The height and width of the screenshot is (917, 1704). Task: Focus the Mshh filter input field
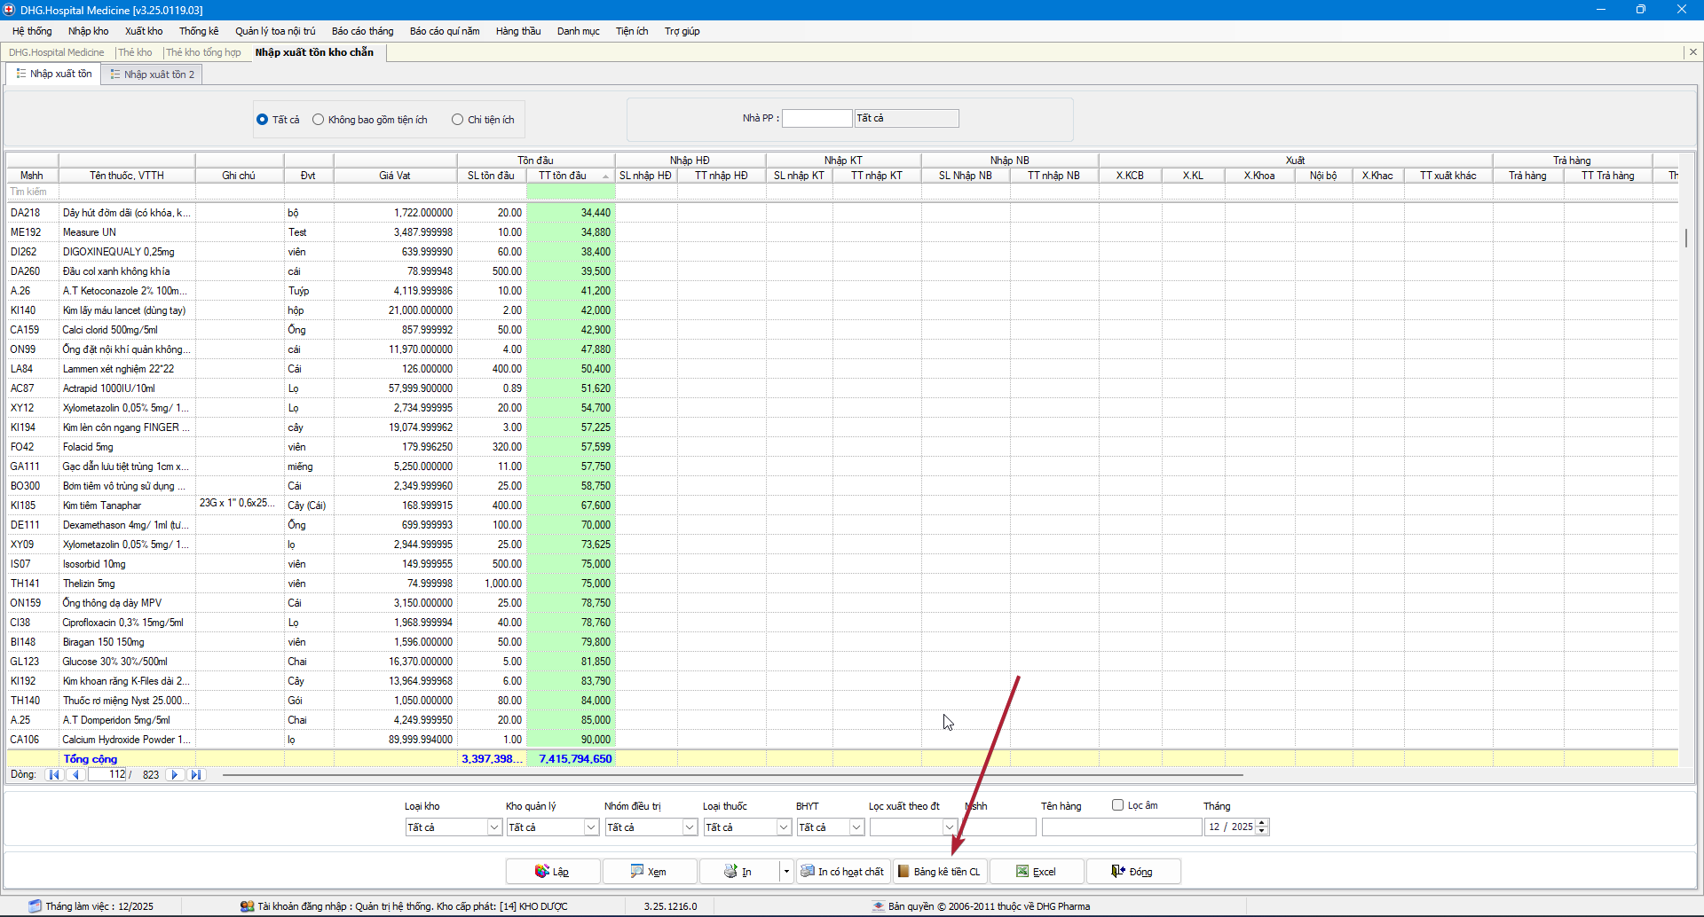pos(1000,827)
